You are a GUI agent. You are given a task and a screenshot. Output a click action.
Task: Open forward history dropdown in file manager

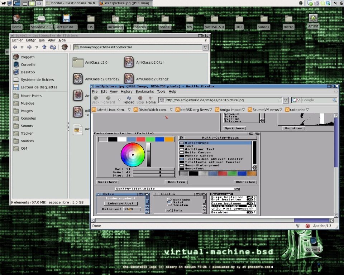(x=37, y=47)
